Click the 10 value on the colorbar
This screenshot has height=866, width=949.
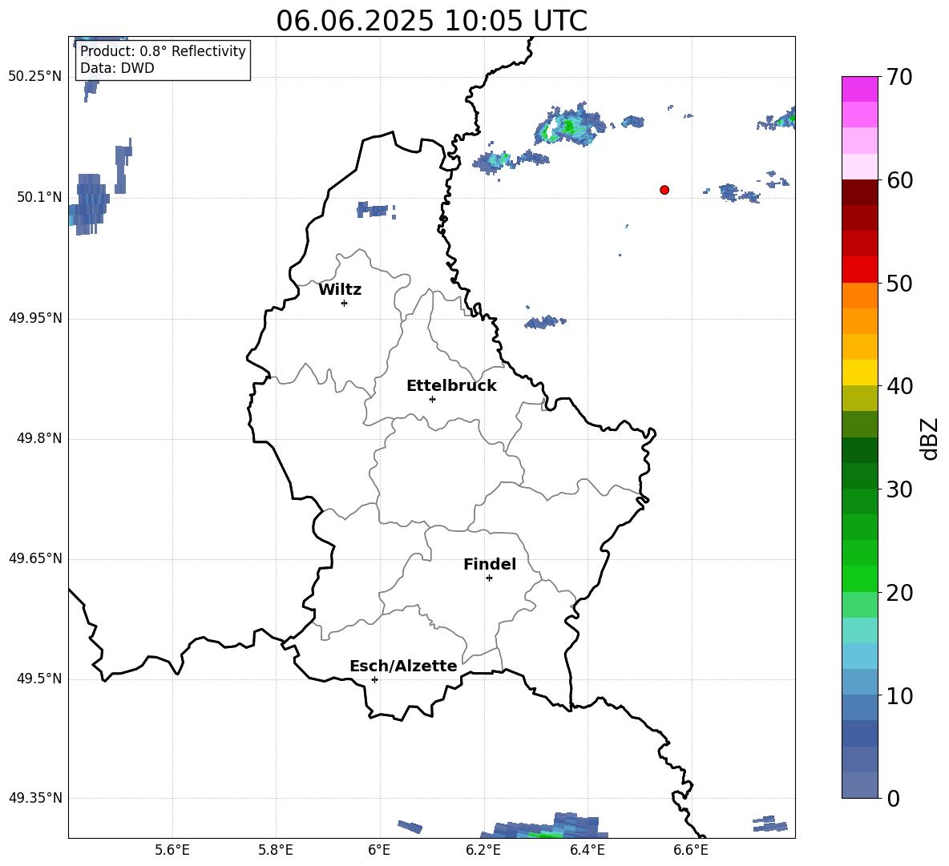pyautogui.click(x=899, y=696)
